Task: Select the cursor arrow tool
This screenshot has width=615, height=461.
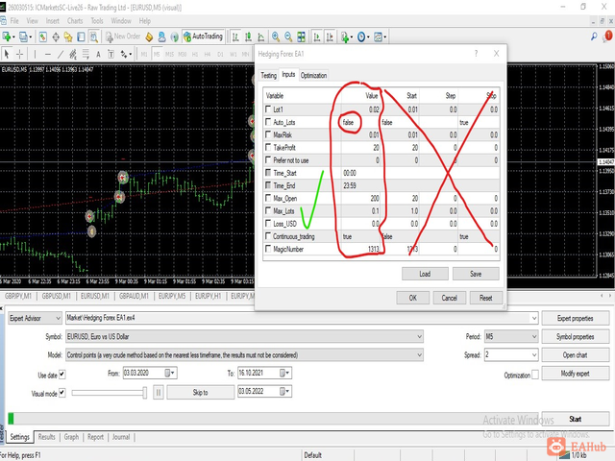Action: pos(7,54)
